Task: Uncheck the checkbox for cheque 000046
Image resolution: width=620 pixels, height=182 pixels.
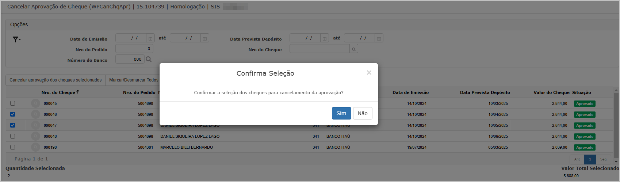Action: point(13,114)
